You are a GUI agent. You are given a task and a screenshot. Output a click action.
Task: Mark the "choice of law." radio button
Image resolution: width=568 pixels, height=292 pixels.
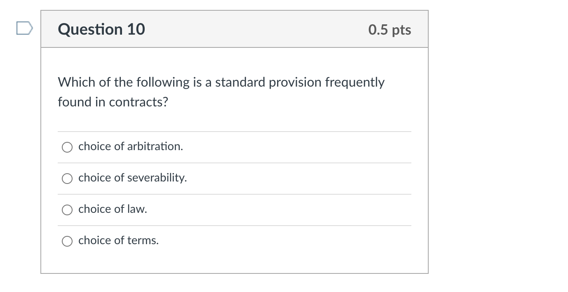tap(67, 210)
